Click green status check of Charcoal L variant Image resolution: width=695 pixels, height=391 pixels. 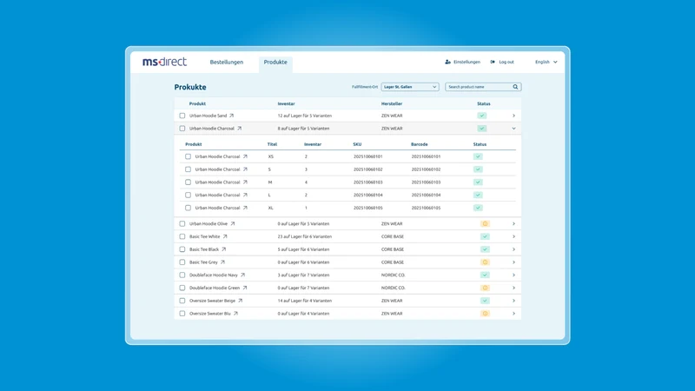[x=478, y=195]
